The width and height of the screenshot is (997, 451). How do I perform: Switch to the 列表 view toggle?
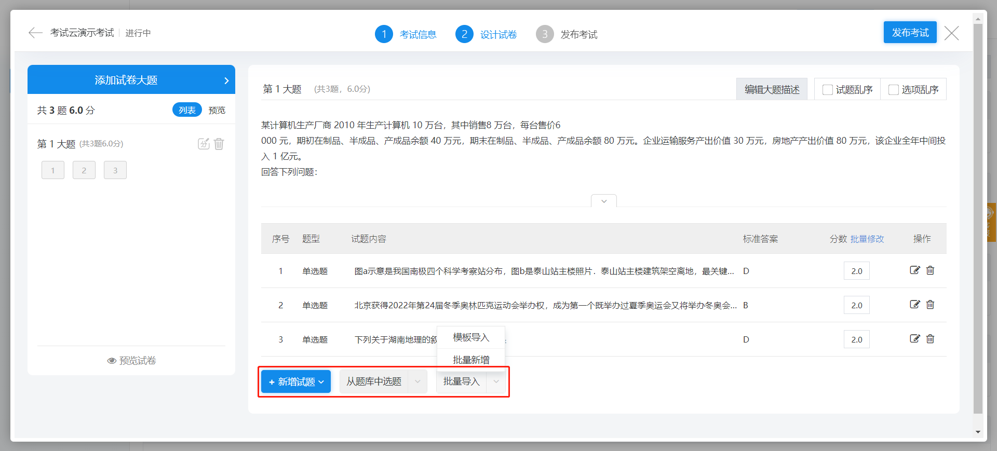click(x=187, y=110)
